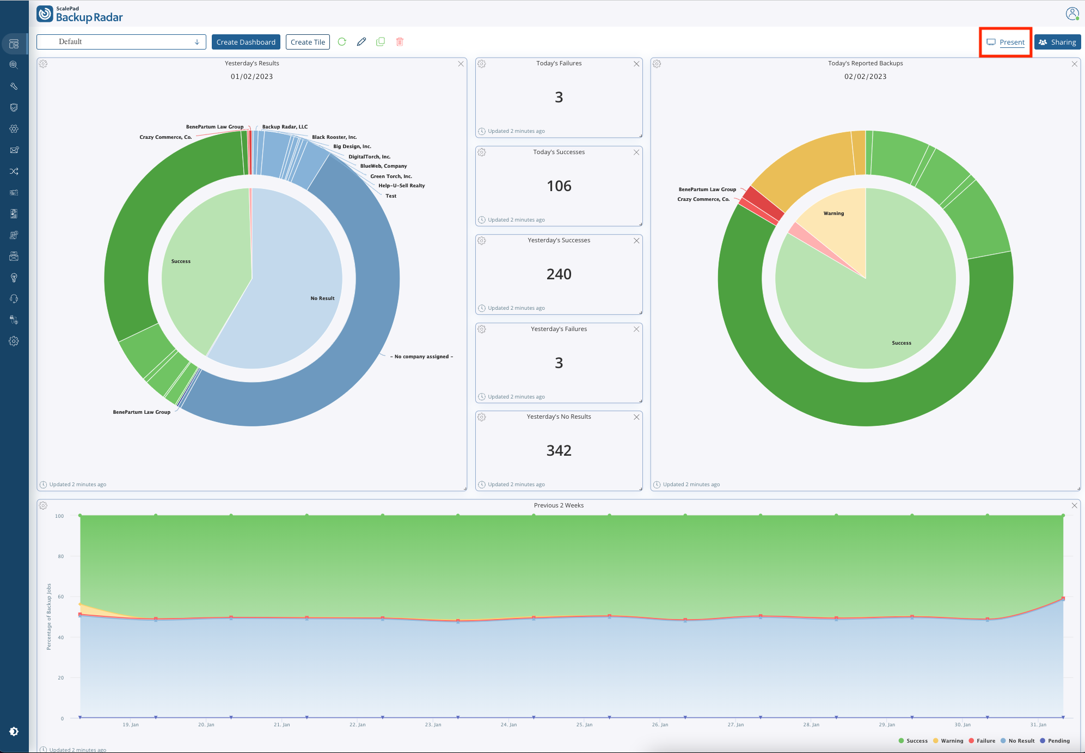Viewport: 1085px width, 753px height.
Task: Click the lightbulb ideas sidebar icon
Action: pyautogui.click(x=14, y=277)
